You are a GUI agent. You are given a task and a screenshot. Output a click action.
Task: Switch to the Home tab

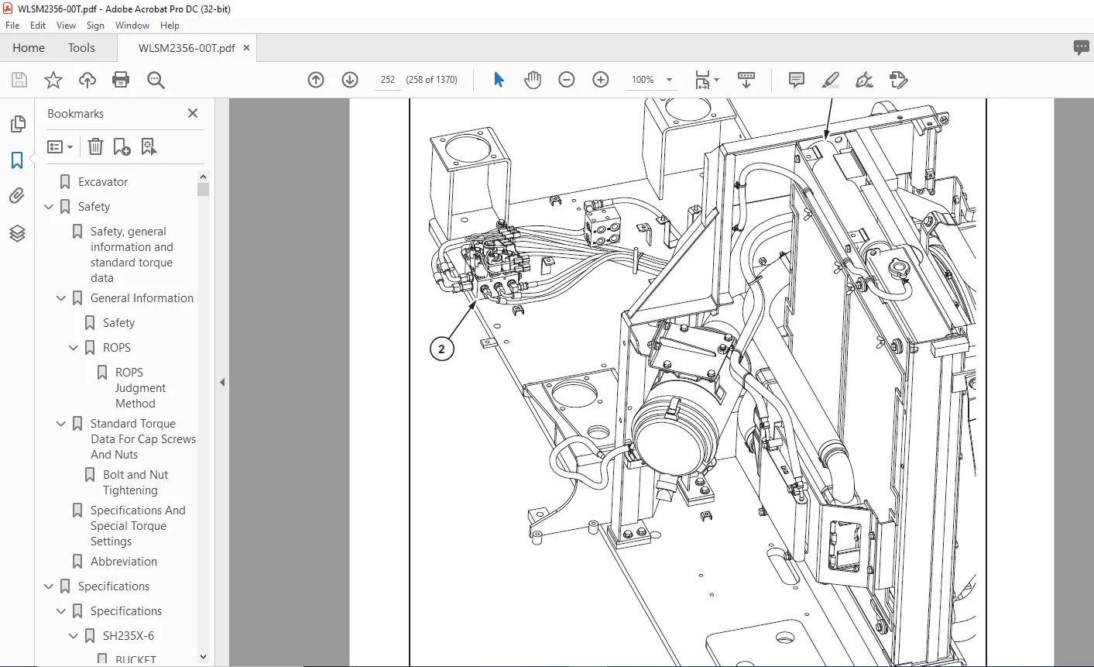point(29,48)
